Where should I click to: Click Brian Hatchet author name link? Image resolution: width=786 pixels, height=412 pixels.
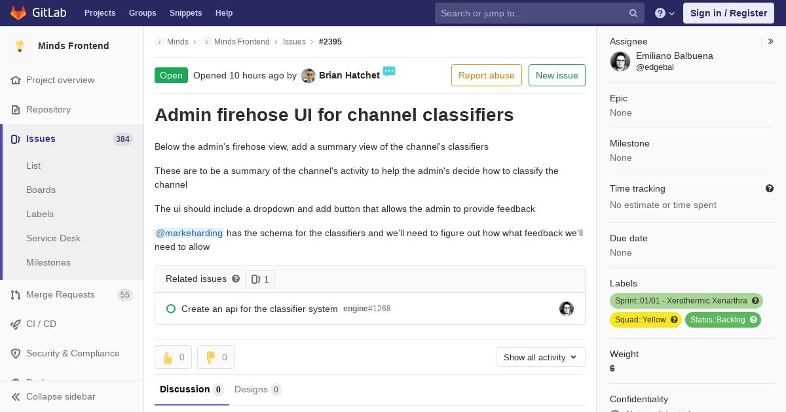click(x=349, y=75)
